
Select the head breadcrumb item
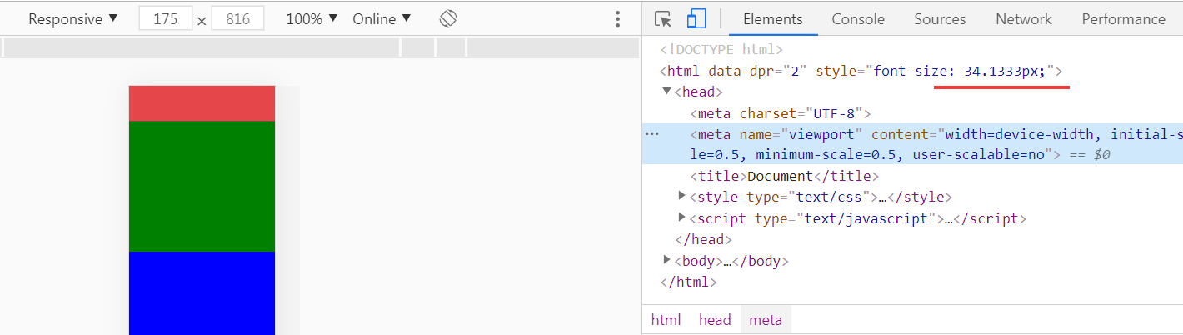[x=715, y=320]
